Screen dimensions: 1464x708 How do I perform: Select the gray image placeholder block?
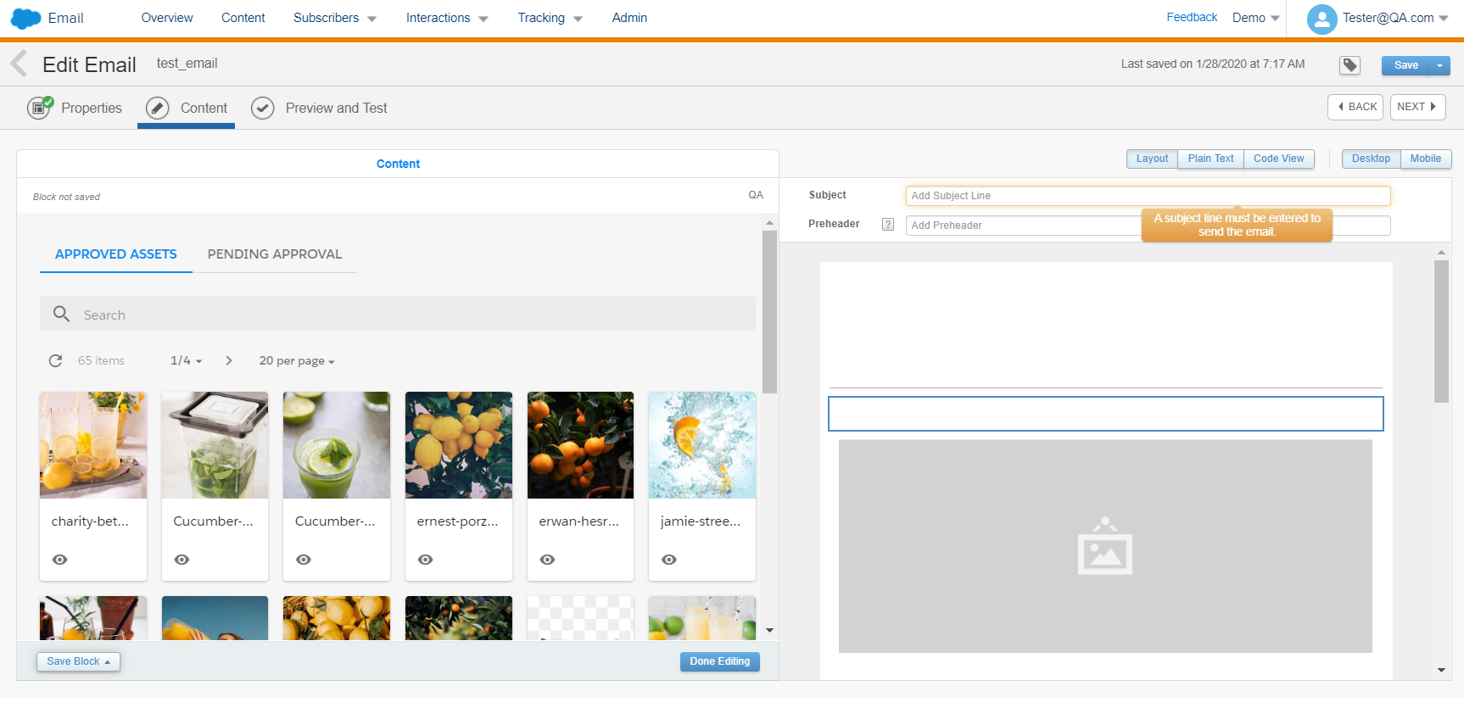pyautogui.click(x=1105, y=546)
